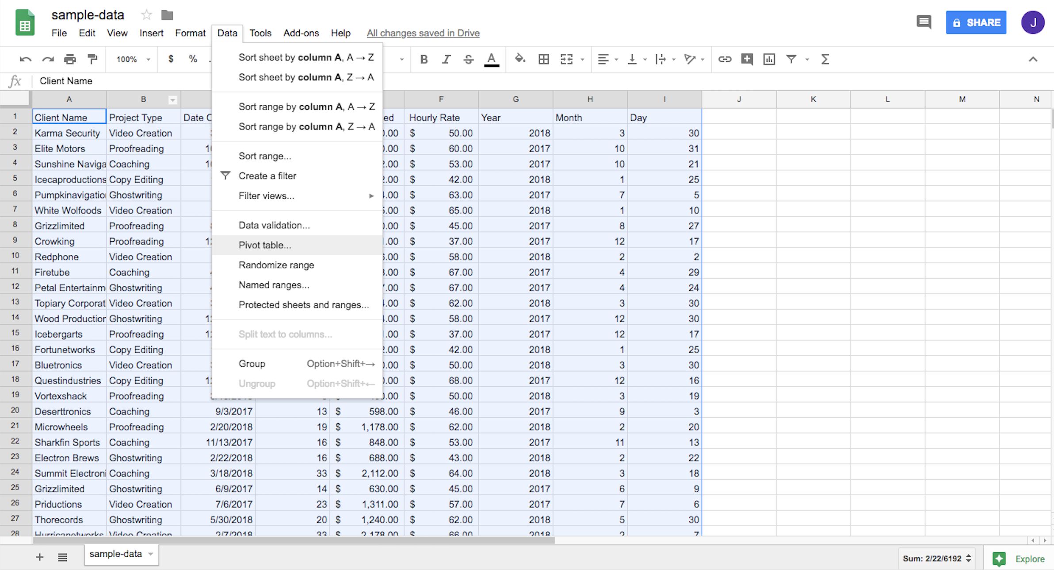Open the 100% zoom dropdown
Screen dimensions: 1054x570
click(133, 59)
